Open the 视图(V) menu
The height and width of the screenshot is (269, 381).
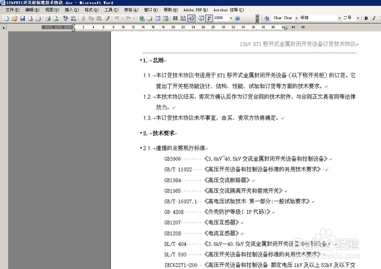(52, 10)
